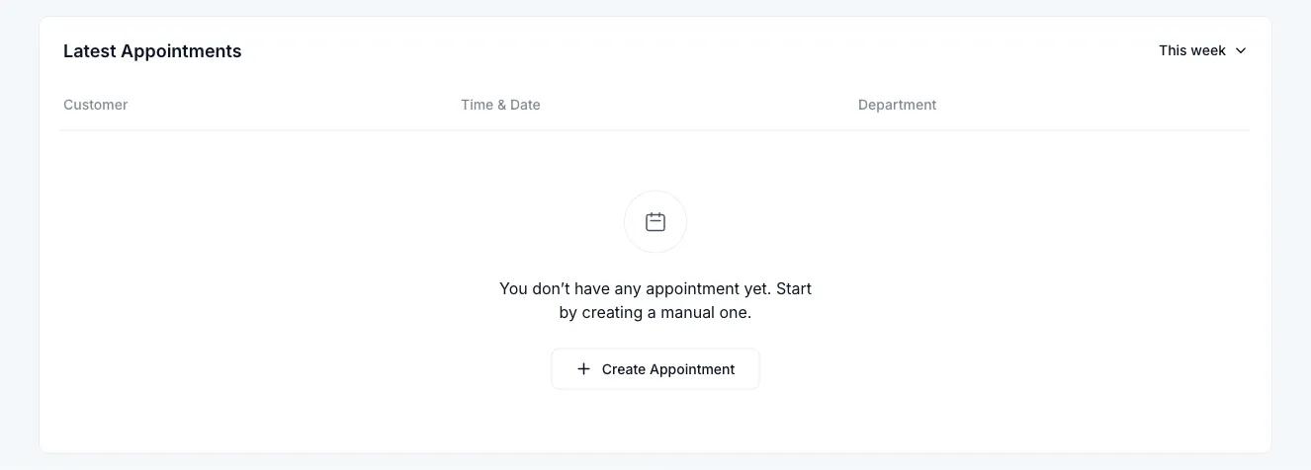Click the calendar icon in the empty state
This screenshot has width=1311, height=470.
coord(655,222)
